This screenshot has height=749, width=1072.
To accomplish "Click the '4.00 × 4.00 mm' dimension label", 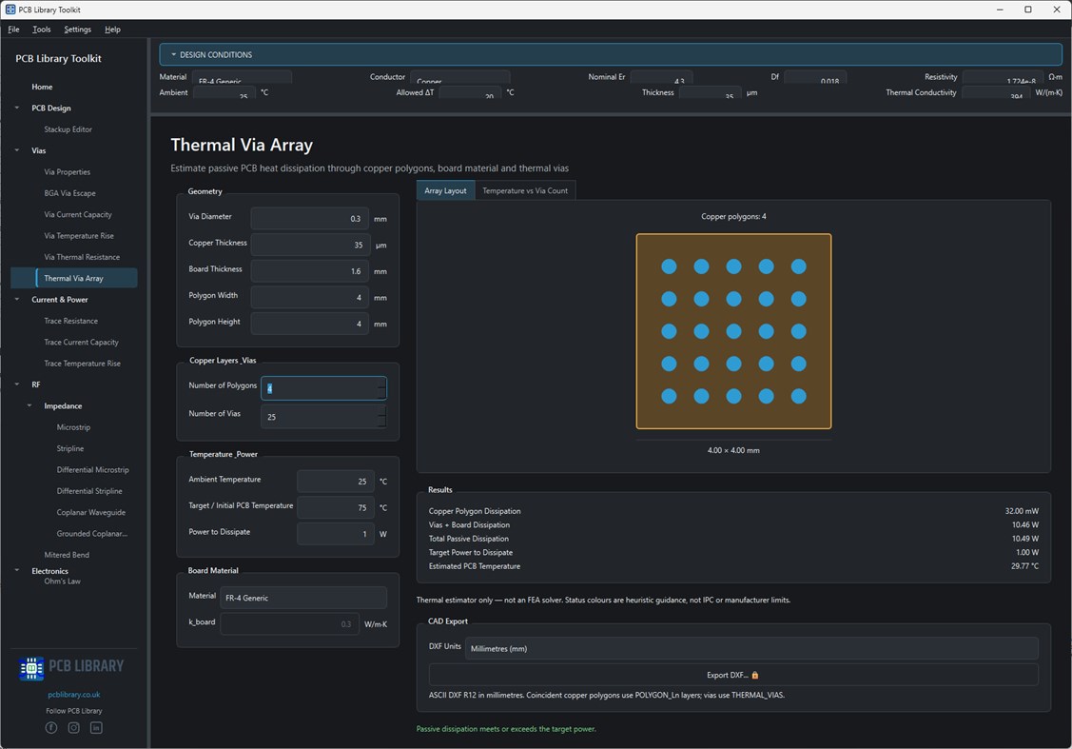I will pyautogui.click(x=733, y=450).
